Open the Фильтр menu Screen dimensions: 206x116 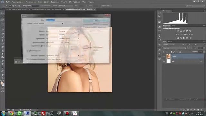pos(64,2)
